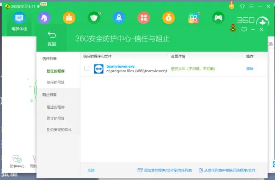Image resolution: width=275 pixels, height=180 pixels.
Task: Click the teamviewer path c:\program files (x86) text
Action: pos(137,71)
